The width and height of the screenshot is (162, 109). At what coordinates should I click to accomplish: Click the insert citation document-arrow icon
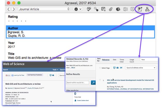[x=103, y=9]
